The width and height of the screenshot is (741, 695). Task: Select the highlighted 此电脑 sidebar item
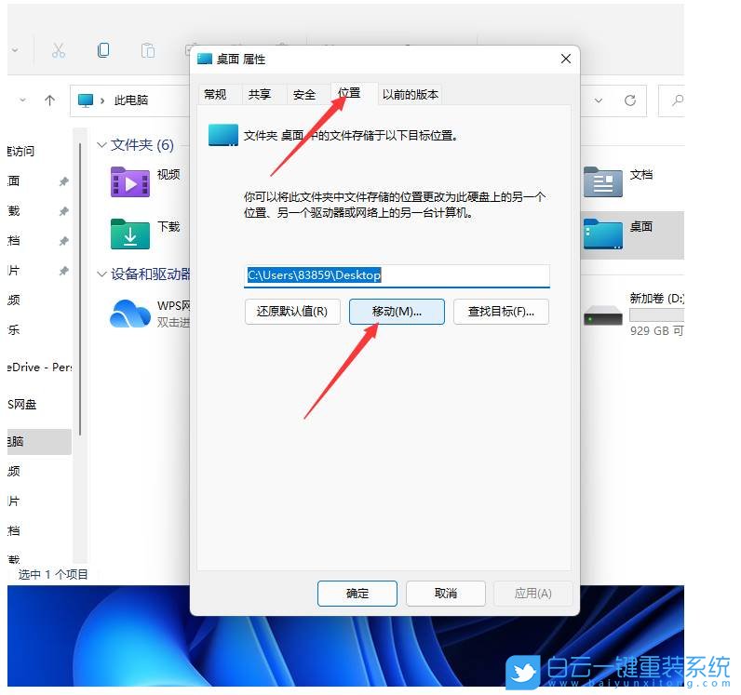[39, 442]
